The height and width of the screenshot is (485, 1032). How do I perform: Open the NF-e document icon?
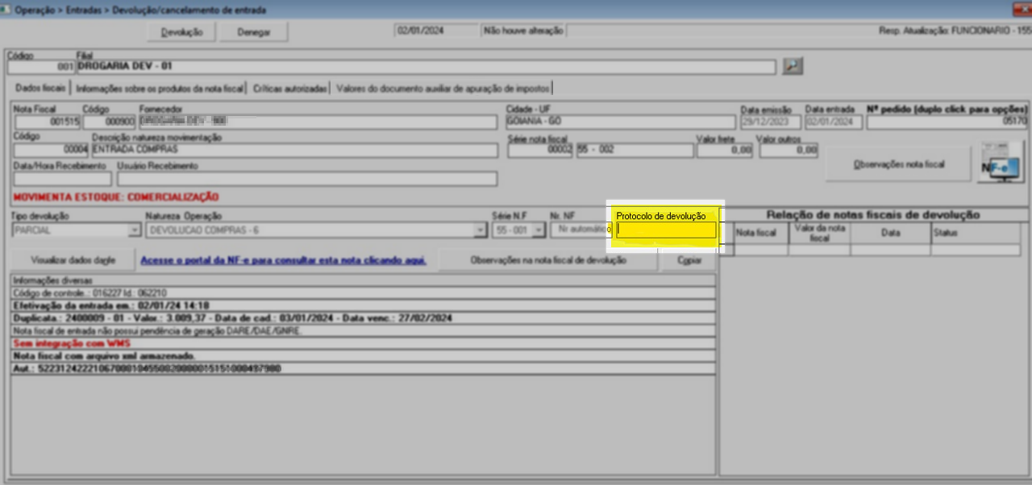coord(1001,164)
